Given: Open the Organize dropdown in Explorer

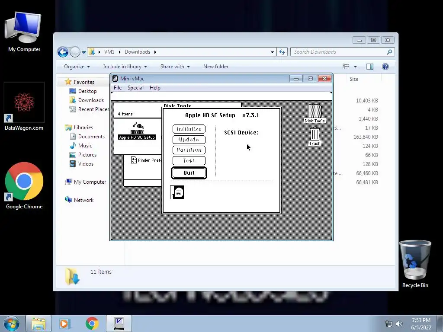Looking at the screenshot, I should tap(77, 67).
